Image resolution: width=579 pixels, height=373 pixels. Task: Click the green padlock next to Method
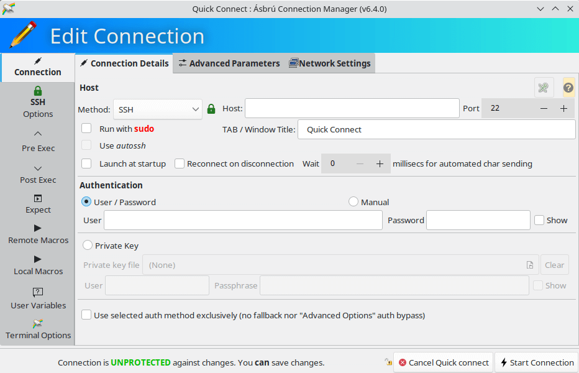[x=211, y=109]
